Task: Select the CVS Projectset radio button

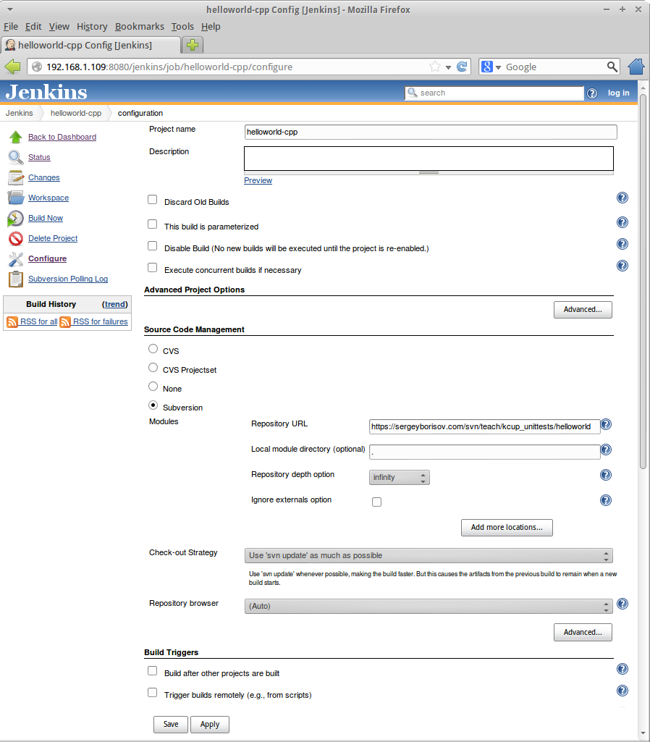Action: click(x=153, y=368)
